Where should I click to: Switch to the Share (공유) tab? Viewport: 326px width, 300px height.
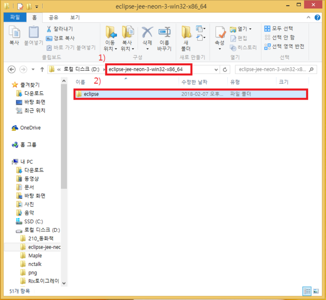click(54, 17)
